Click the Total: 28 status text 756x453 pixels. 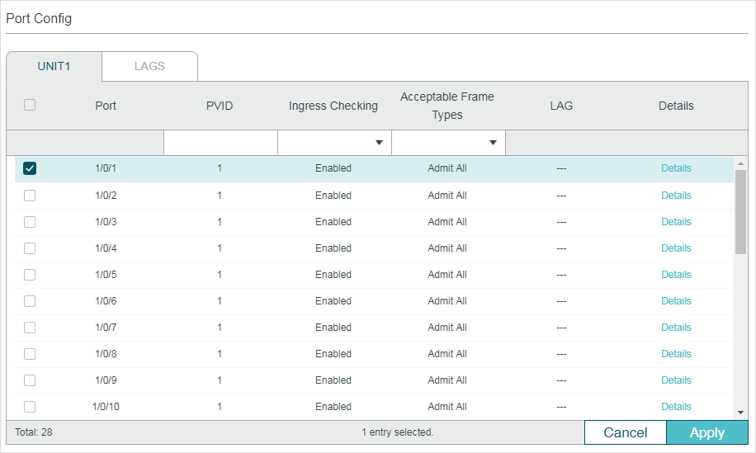34,432
